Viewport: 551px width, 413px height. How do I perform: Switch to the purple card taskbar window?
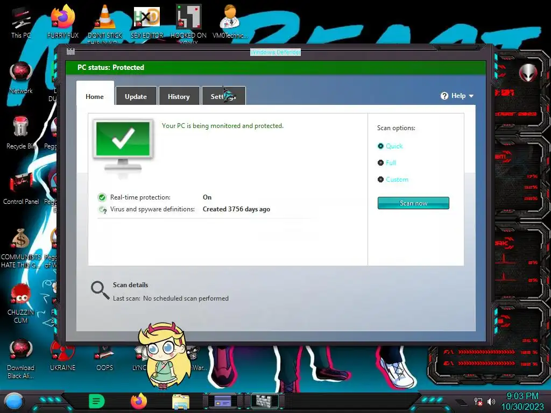(x=223, y=401)
